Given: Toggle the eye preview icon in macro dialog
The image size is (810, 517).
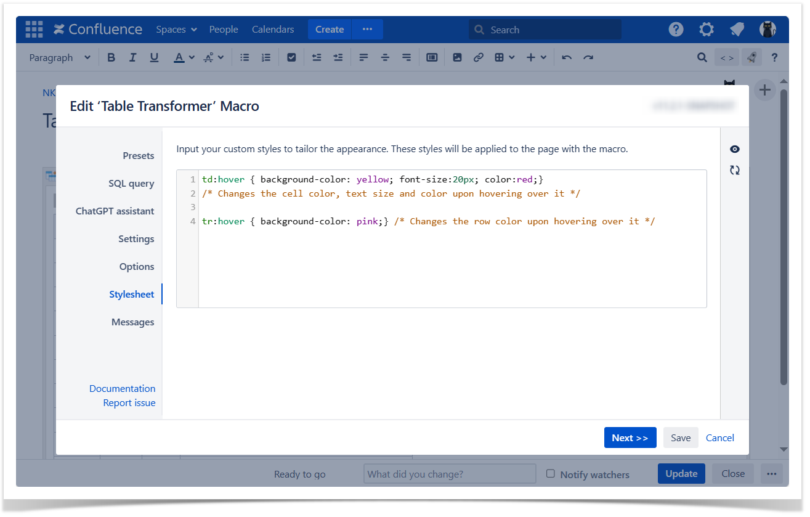Looking at the screenshot, I should 734,149.
